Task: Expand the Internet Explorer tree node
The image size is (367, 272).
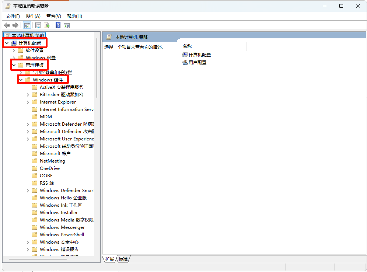Action: pos(28,102)
